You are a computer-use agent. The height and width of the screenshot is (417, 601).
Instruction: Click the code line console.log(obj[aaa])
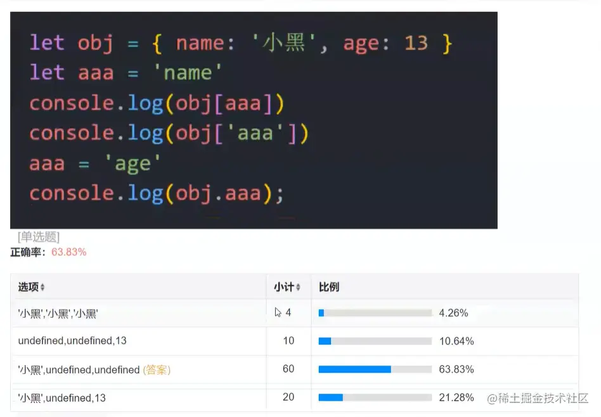[x=157, y=103]
